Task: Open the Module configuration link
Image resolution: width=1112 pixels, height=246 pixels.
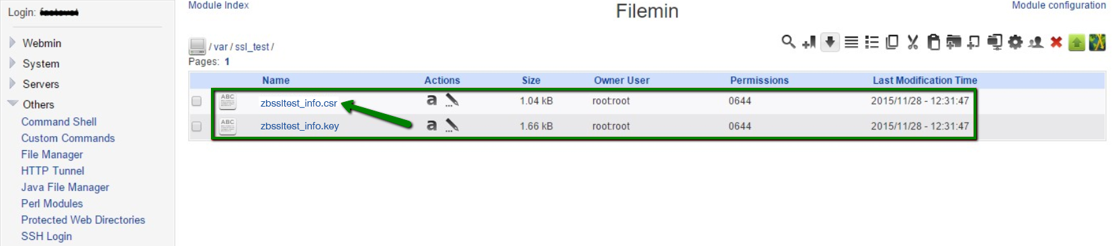Action: [1059, 5]
